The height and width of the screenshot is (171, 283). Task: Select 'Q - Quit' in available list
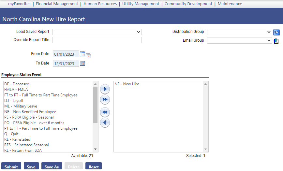pyautogui.click(x=48, y=134)
